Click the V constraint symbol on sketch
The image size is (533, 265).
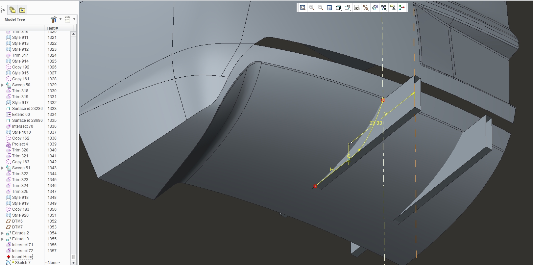coord(386,114)
